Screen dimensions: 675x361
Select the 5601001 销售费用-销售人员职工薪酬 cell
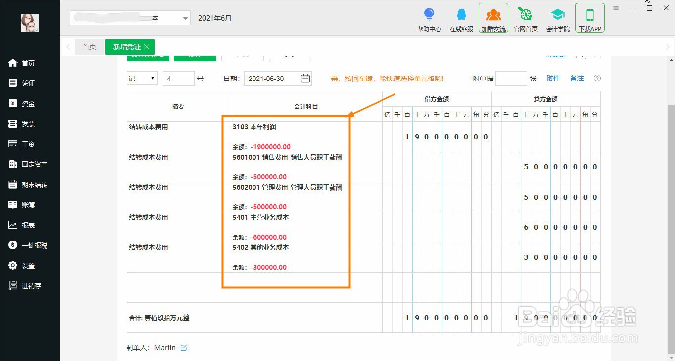point(306,167)
